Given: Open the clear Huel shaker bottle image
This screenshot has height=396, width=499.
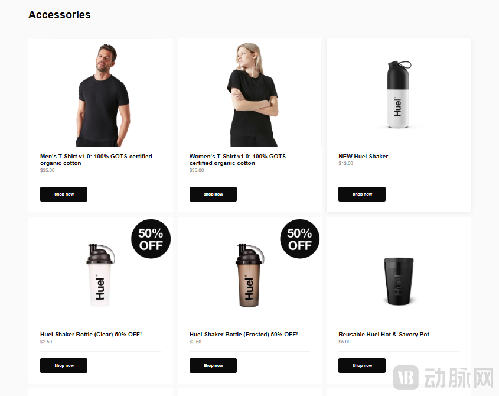Looking at the screenshot, I should pyautogui.click(x=100, y=275).
